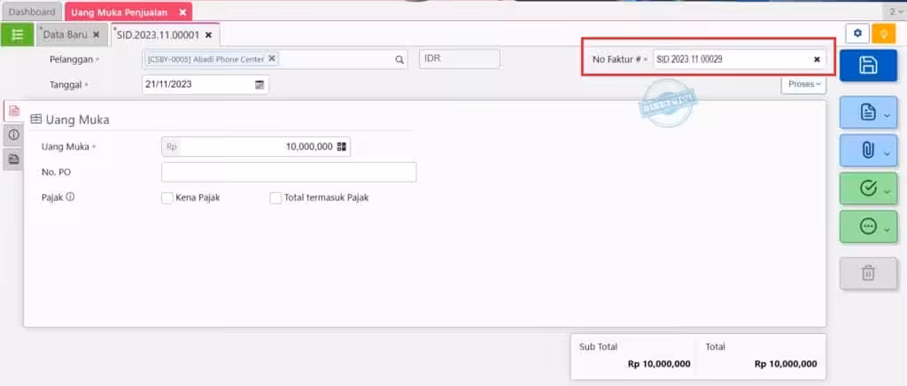Click the IDR currency field

460,59
